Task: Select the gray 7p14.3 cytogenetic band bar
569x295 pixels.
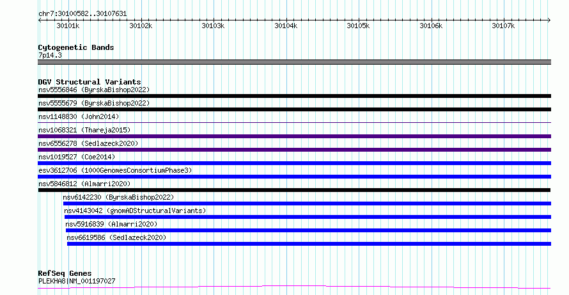Action: point(294,62)
